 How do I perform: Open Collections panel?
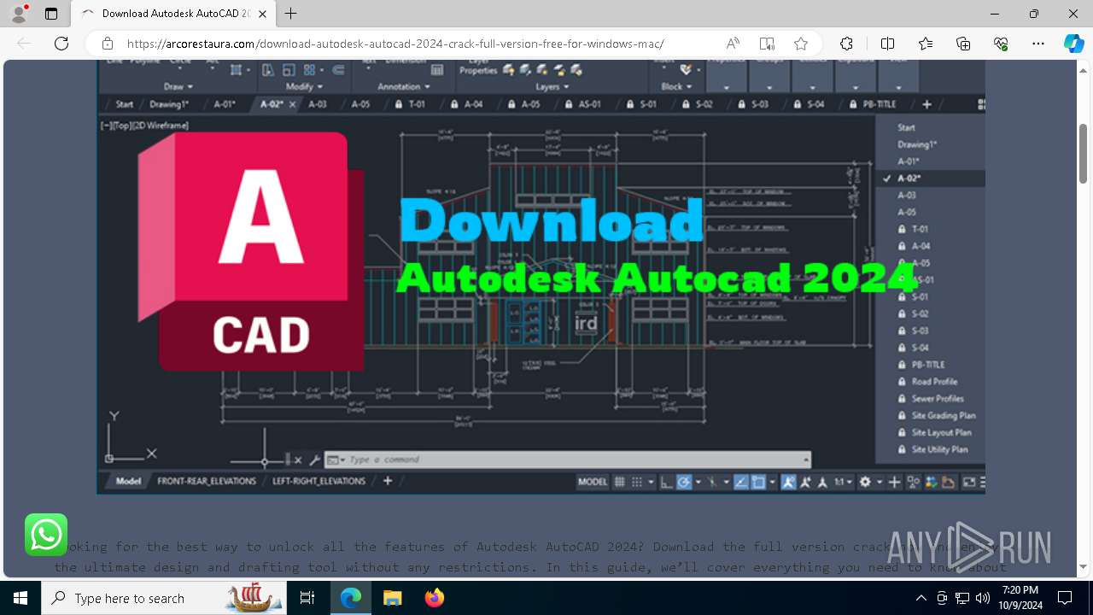tap(963, 44)
